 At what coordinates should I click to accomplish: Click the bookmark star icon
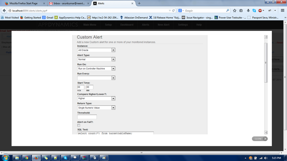(x=235, y=11)
